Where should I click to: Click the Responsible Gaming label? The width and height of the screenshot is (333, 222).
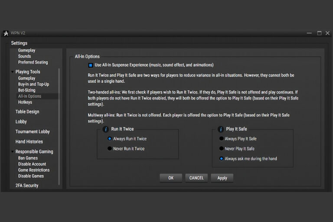point(34,151)
